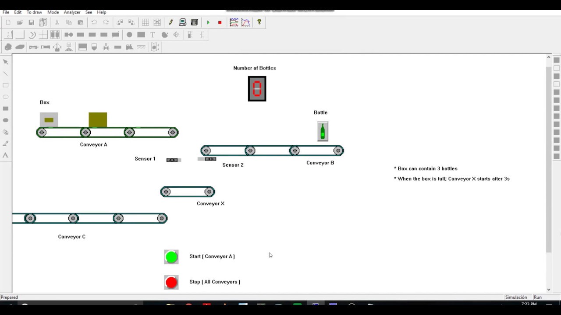Select the line drawing tool
This screenshot has width=561, height=315.
[6, 73]
